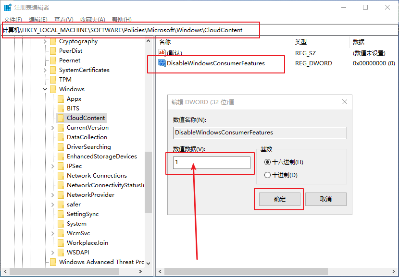This screenshot has width=399, height=277.
Task: Click the SettingSync folder icon
Action: (x=61, y=214)
